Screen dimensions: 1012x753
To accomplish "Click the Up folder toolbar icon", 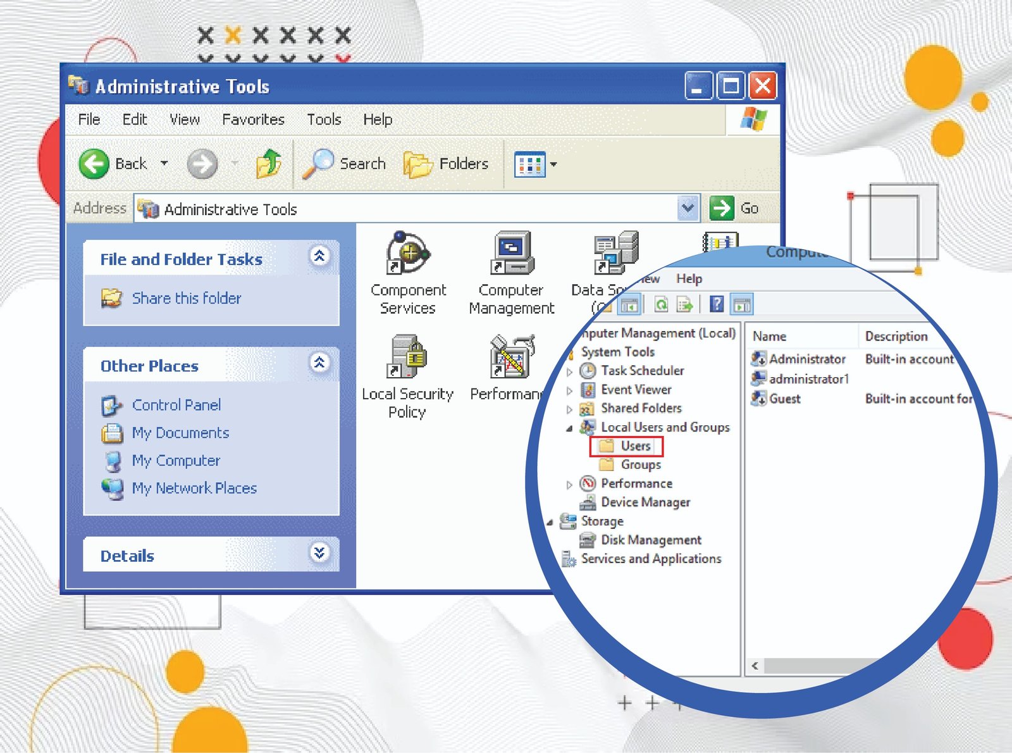I will (x=269, y=164).
